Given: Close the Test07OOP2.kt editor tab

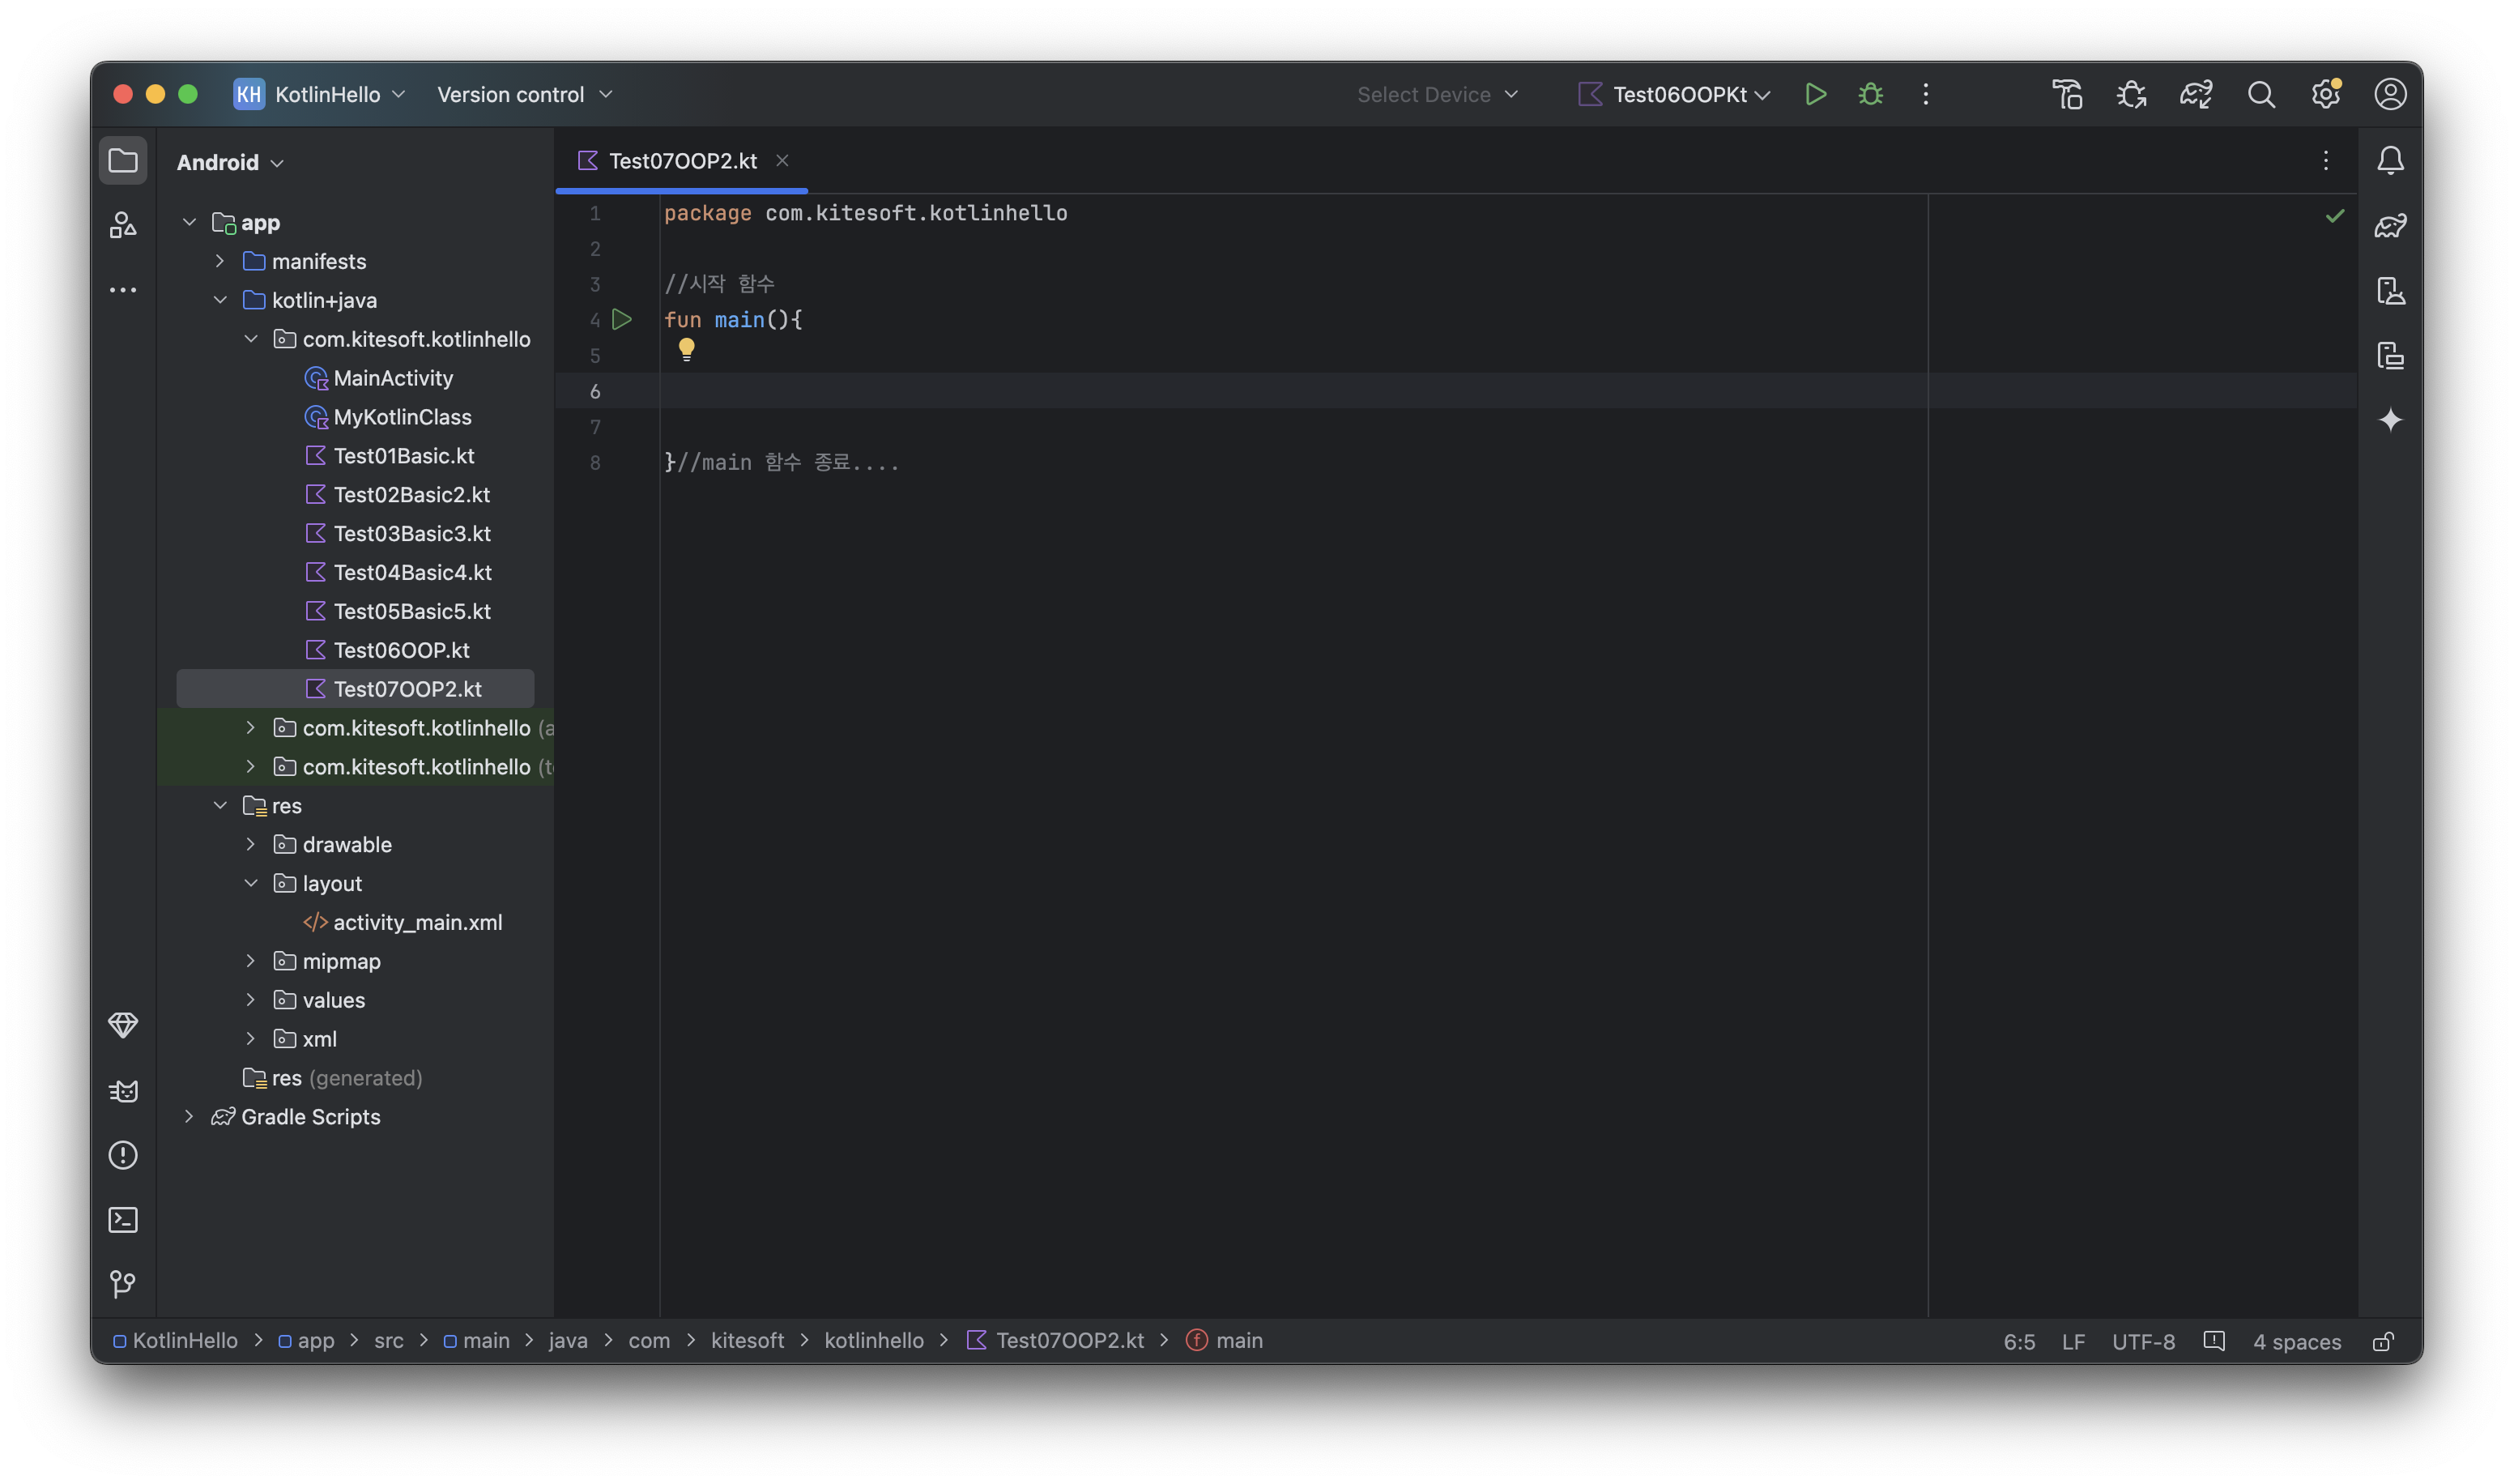Looking at the screenshot, I should click(782, 160).
